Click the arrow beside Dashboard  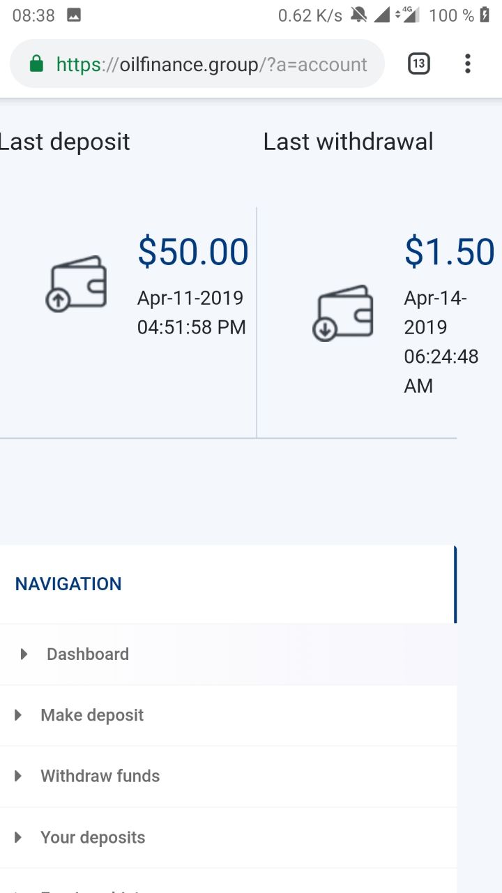coord(24,654)
